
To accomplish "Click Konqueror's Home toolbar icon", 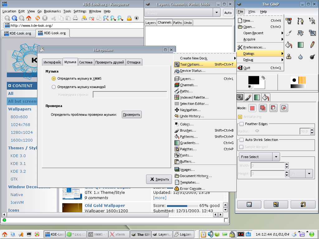I will [x=29, y=18].
